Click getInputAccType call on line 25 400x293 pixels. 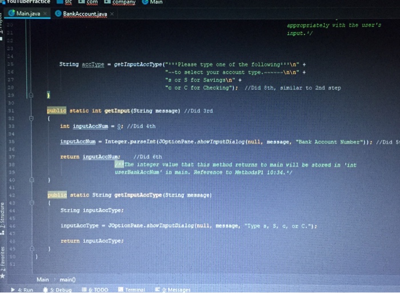coord(138,65)
